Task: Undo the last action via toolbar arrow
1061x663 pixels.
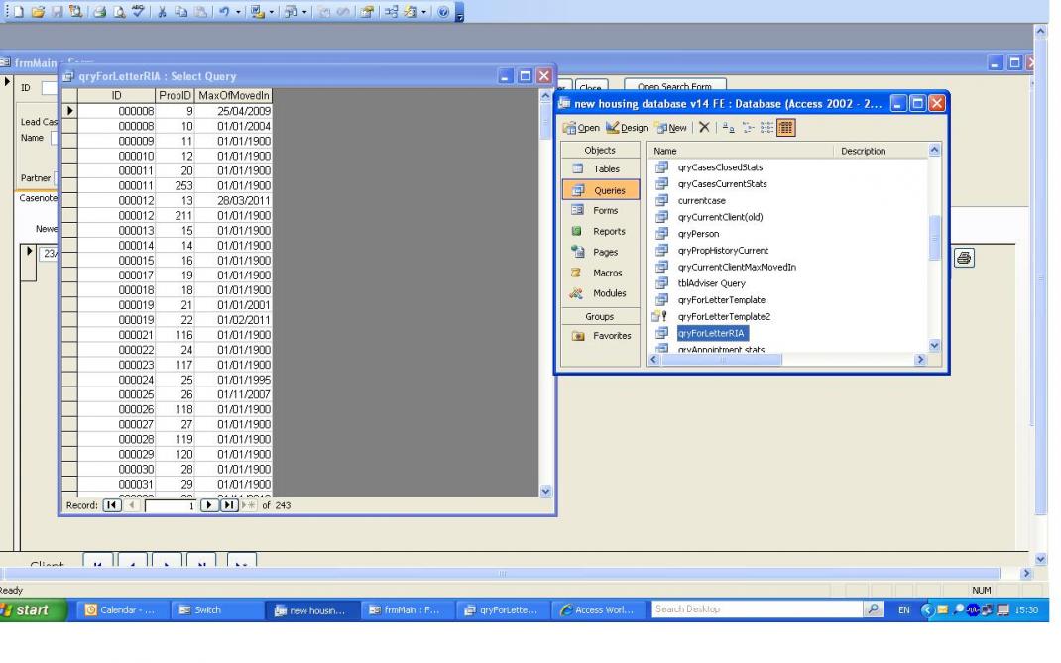Action: (x=224, y=12)
